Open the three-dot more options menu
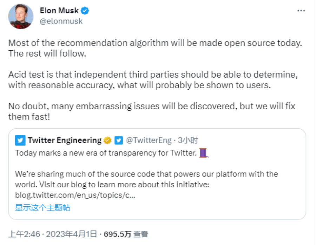 click(301, 11)
